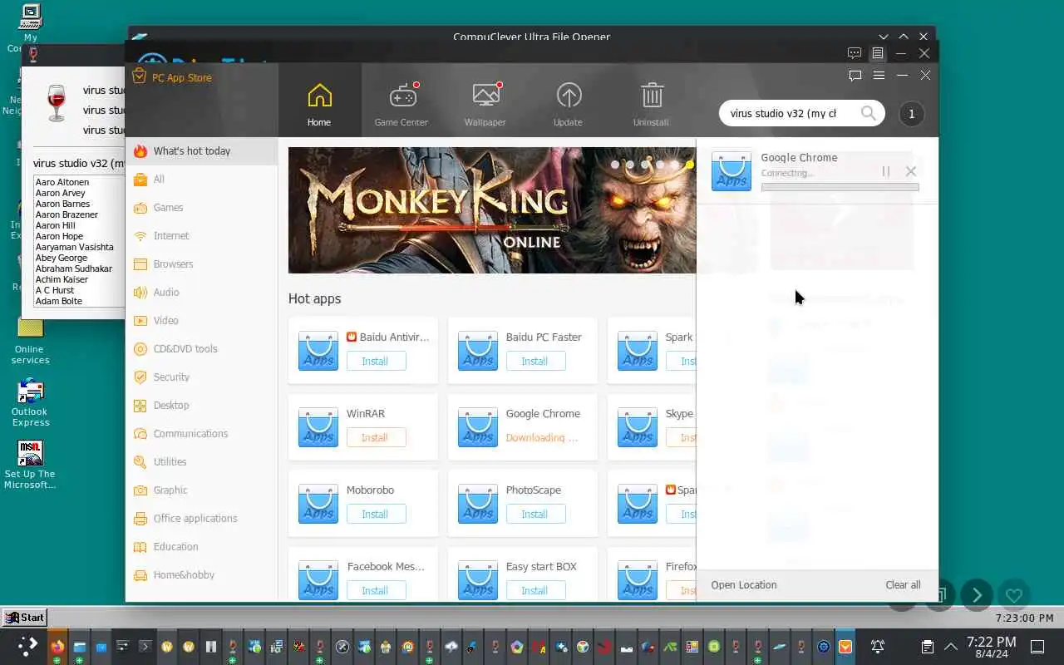Open the PC App Store feedback chat icon
The height and width of the screenshot is (665, 1064).
(x=855, y=75)
